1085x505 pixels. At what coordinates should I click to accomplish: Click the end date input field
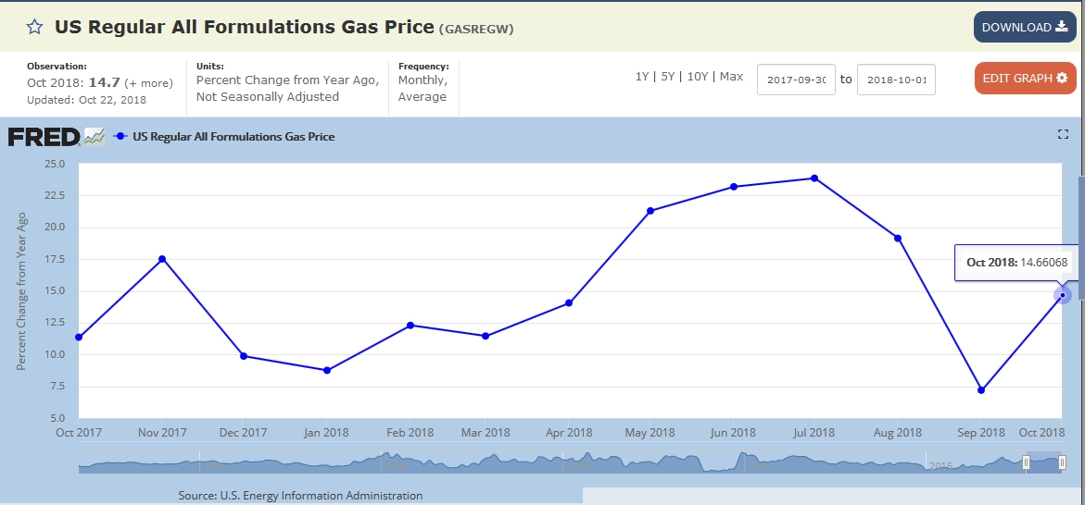[x=896, y=80]
